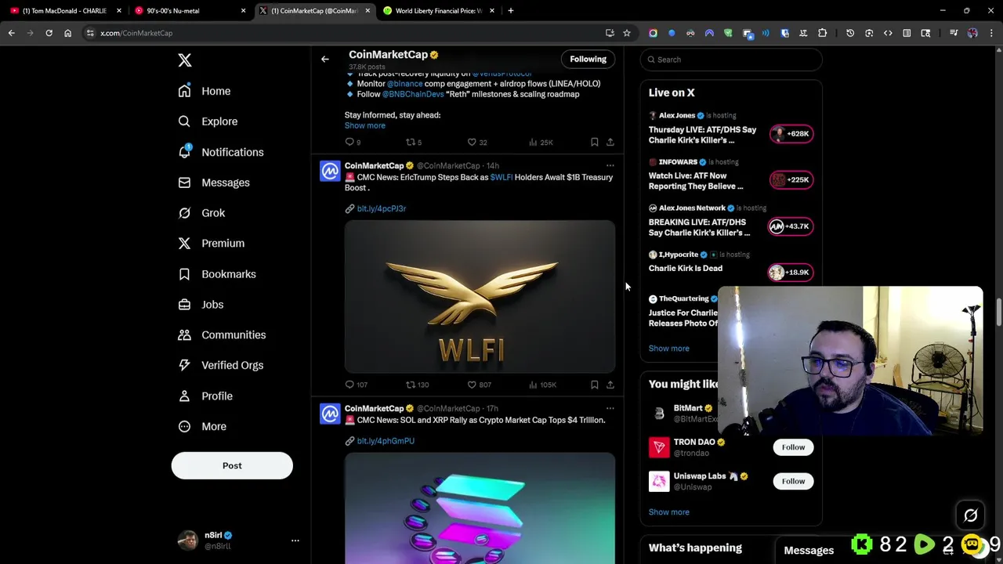This screenshot has height=564, width=1003.
Task: Reply to the WLFI post with 107 comments
Action: coord(356,385)
